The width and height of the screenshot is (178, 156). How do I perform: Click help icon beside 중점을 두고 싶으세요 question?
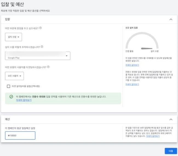click(41, 28)
